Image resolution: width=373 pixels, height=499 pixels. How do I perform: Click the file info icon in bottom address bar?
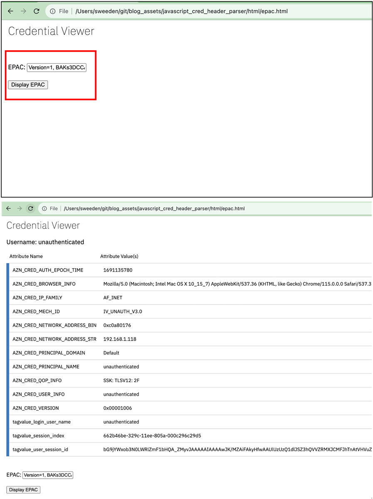point(44,208)
